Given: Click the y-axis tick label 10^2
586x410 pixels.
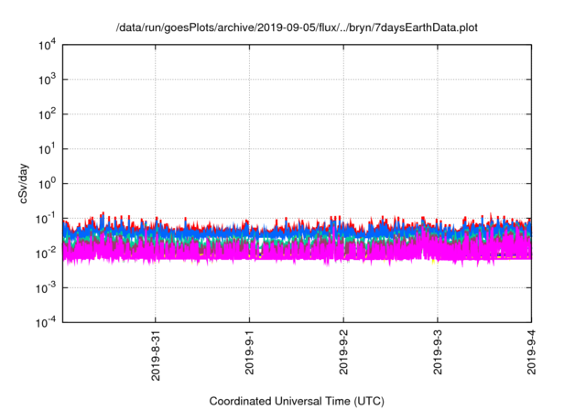Looking at the screenshot, I should click(47, 114).
